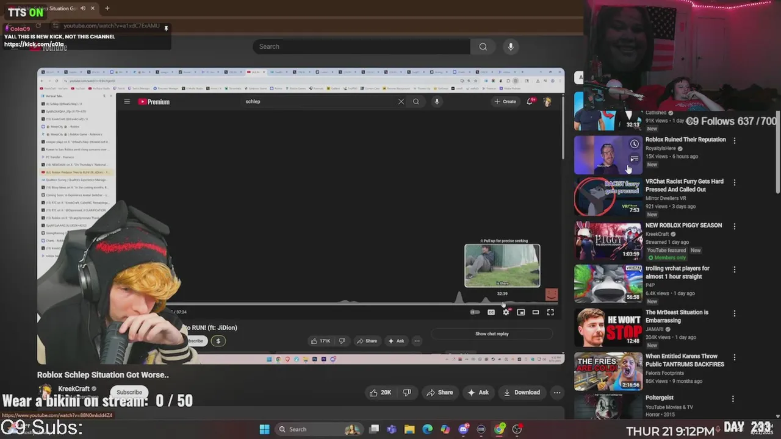Open the KreekCraft channel name link
The height and width of the screenshot is (439, 781).
coord(74,388)
